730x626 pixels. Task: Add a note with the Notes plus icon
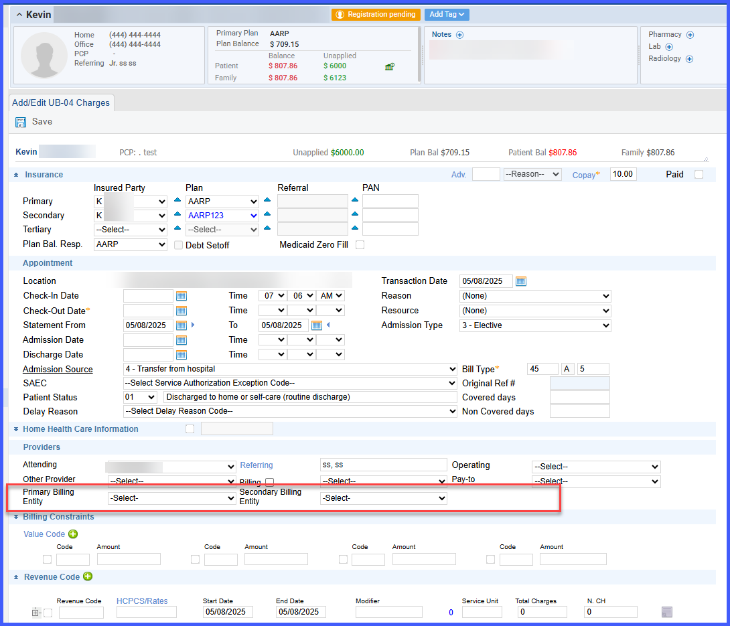click(459, 35)
